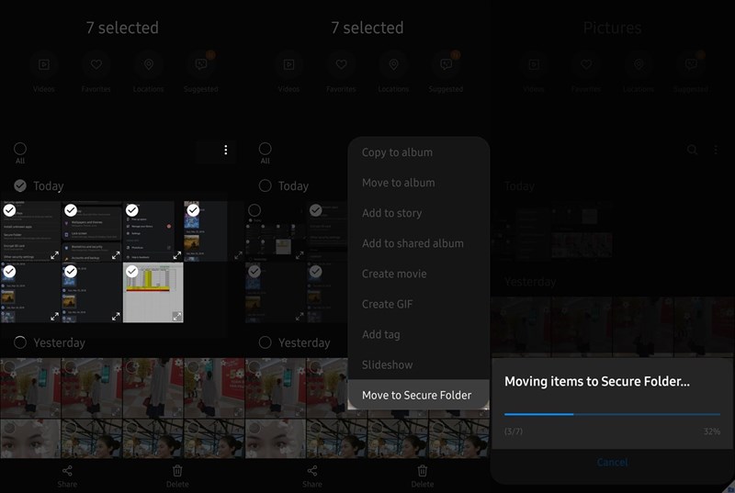Tap the search icon in the Pictures screen

(x=693, y=150)
